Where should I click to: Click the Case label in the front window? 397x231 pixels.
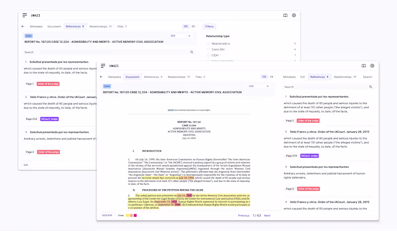click(107, 86)
